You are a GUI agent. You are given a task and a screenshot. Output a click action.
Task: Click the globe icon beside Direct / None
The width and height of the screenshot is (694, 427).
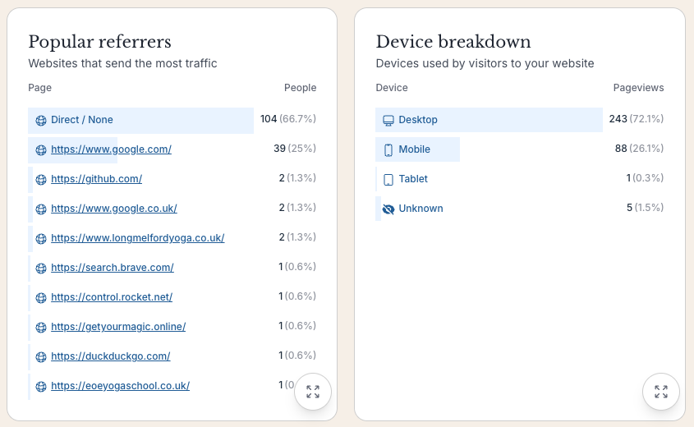(x=41, y=120)
